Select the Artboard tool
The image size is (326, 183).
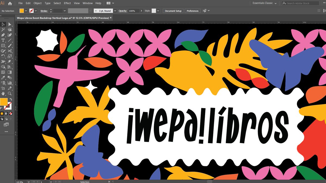3,88
